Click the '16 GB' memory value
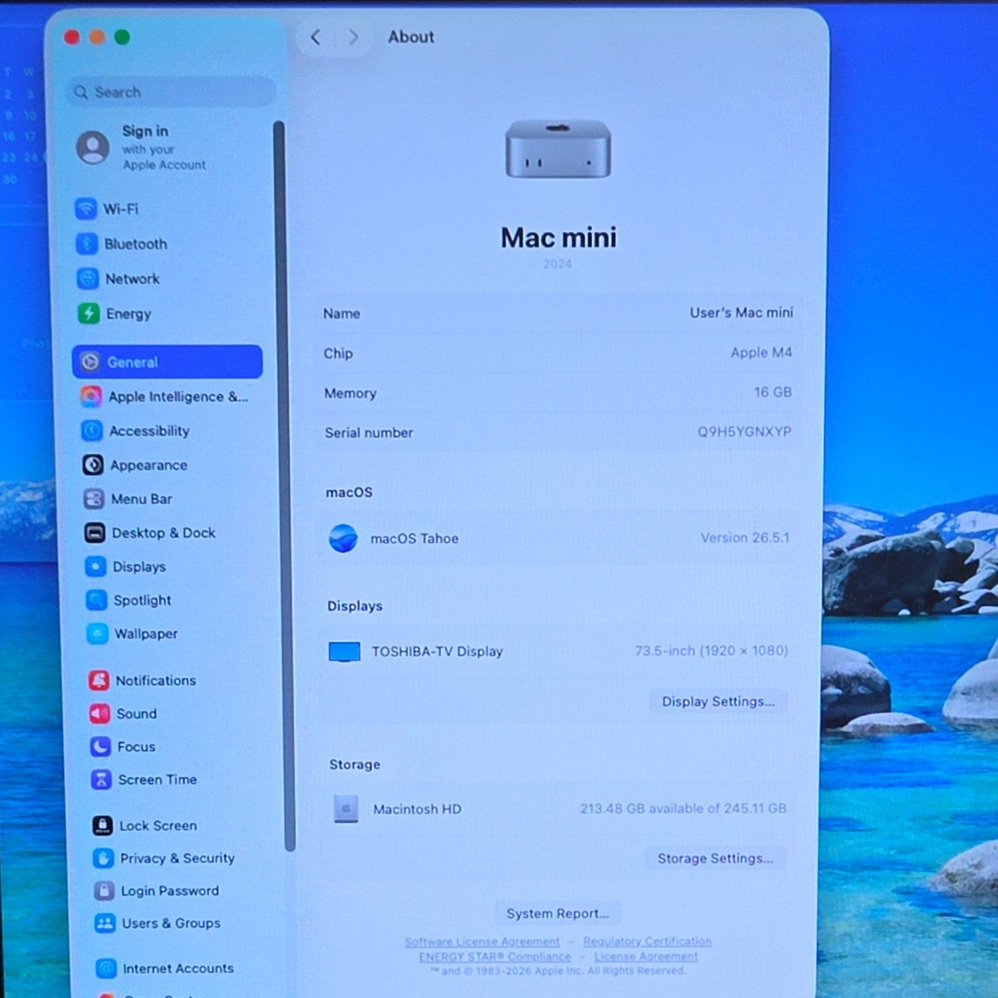Image resolution: width=998 pixels, height=998 pixels. click(x=772, y=392)
